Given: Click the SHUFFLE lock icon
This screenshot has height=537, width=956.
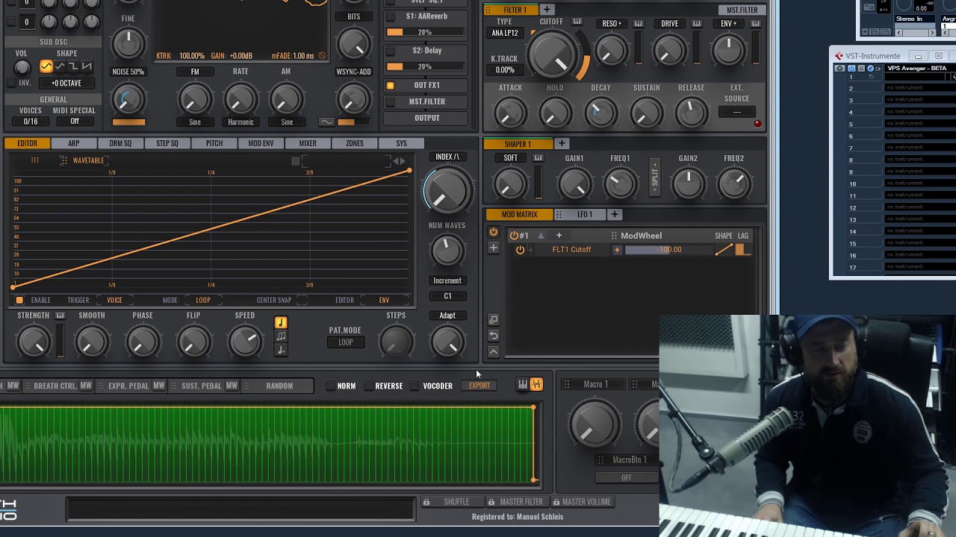Looking at the screenshot, I should (x=426, y=502).
